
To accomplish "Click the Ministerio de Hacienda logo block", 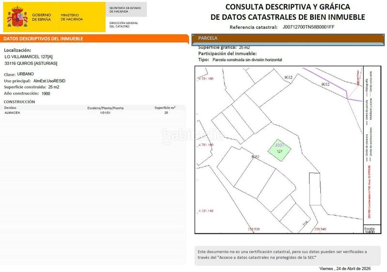I will click(x=72, y=17).
